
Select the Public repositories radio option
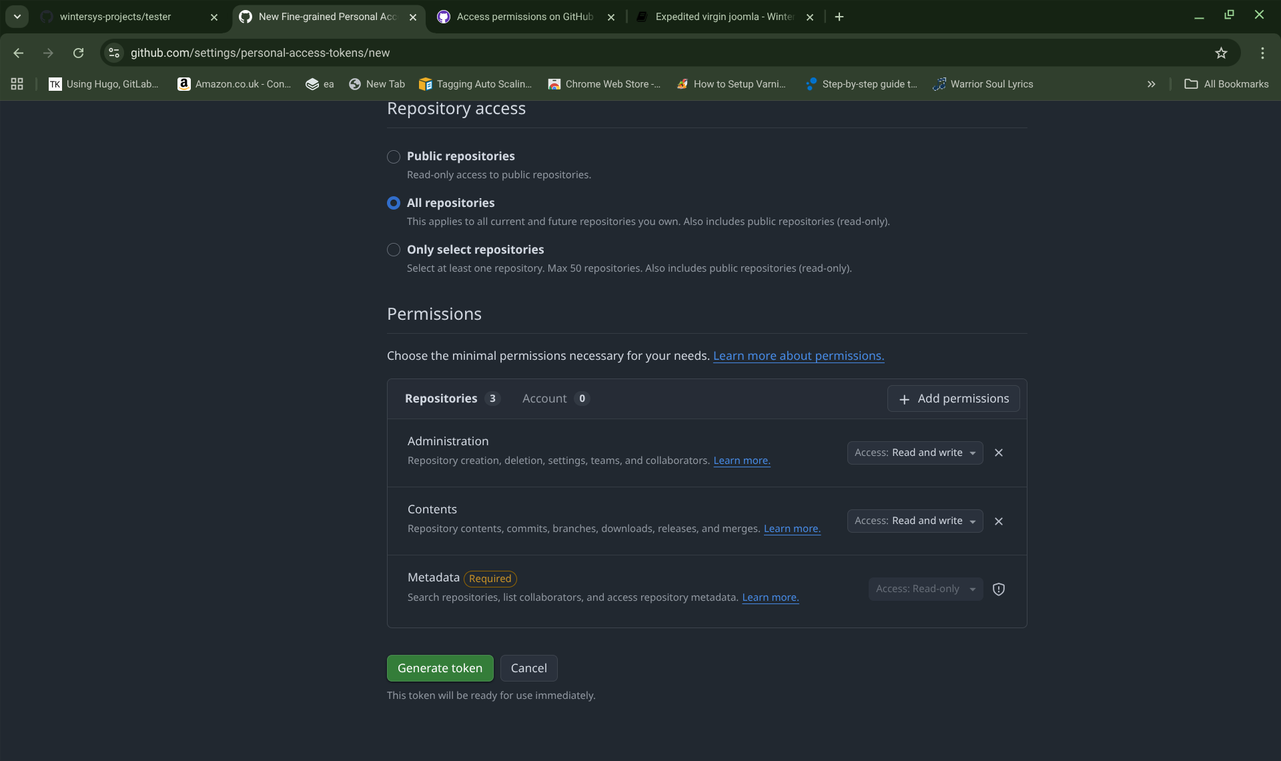click(x=394, y=156)
